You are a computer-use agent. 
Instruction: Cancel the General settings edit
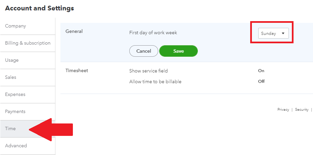[x=143, y=51]
